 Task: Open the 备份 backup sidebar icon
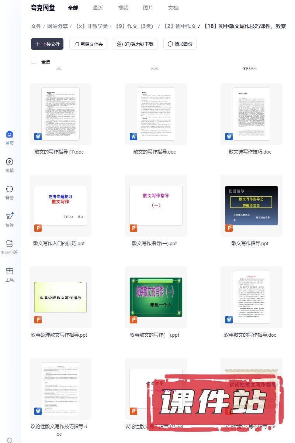10,189
